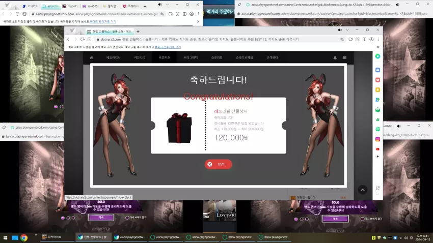The width and height of the screenshot is (433, 243).
Task: Click the green circle icon atop the sidebar
Action: (x=377, y=56)
